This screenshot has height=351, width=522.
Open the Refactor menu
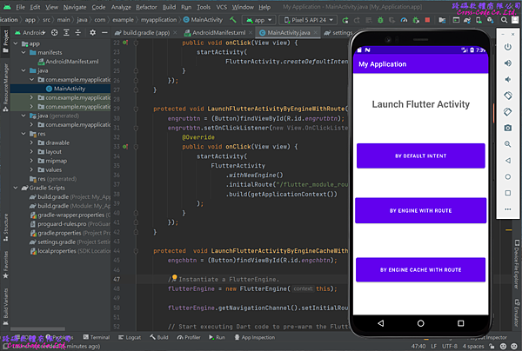tap(145, 6)
